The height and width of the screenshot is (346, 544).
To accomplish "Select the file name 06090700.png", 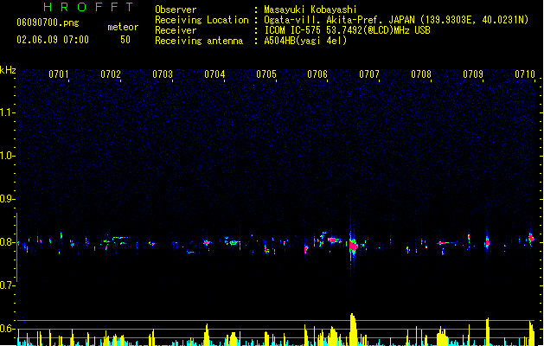I will pyautogui.click(x=48, y=22).
